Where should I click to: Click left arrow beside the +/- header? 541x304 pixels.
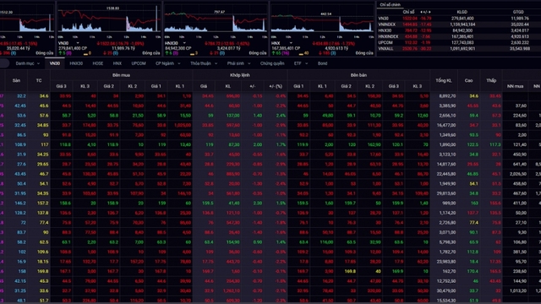coord(421,12)
